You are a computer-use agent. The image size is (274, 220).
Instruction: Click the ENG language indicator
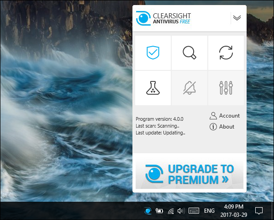point(209,211)
